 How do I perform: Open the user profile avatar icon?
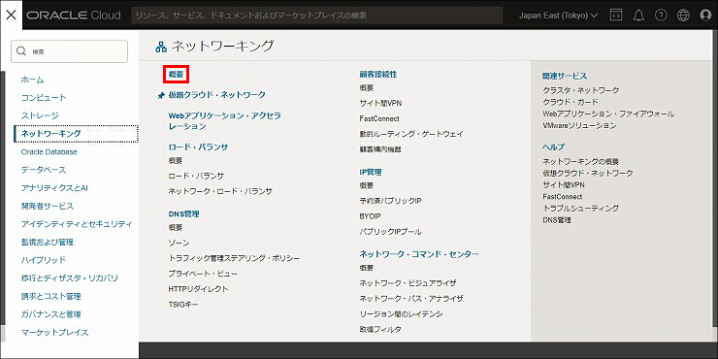(x=705, y=16)
